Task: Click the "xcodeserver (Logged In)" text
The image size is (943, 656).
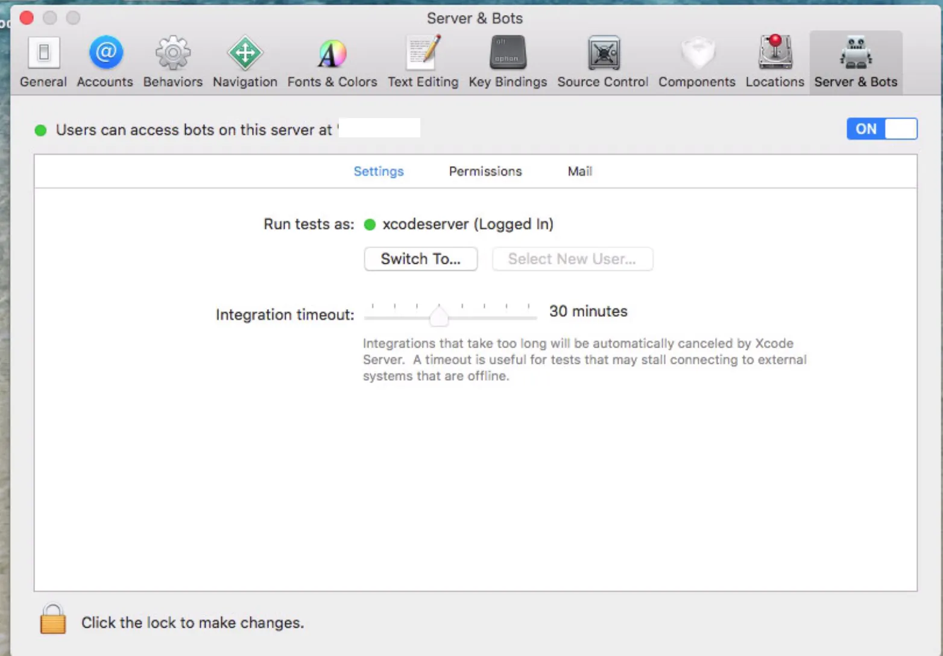Action: pos(468,224)
